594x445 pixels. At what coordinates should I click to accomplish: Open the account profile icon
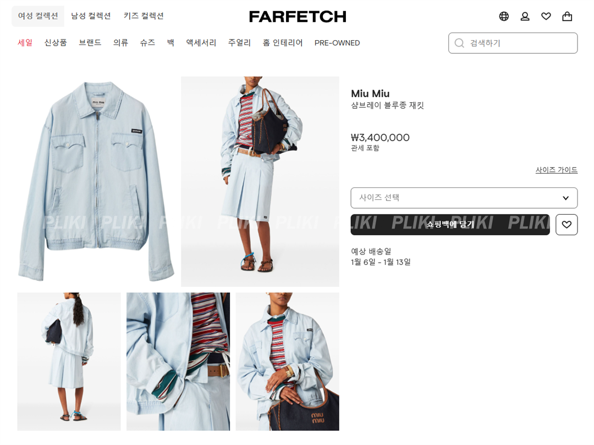click(x=525, y=16)
